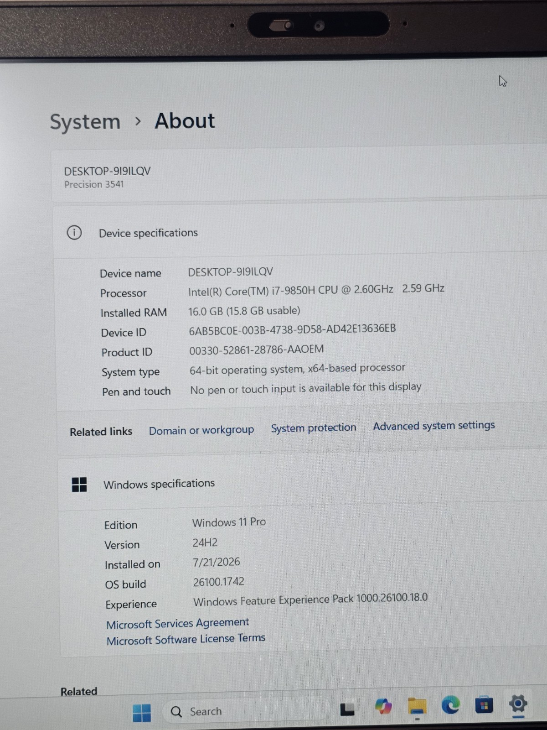Image resolution: width=547 pixels, height=730 pixels.
Task: Select the Installed on date 7/21/2026
Action: click(216, 562)
